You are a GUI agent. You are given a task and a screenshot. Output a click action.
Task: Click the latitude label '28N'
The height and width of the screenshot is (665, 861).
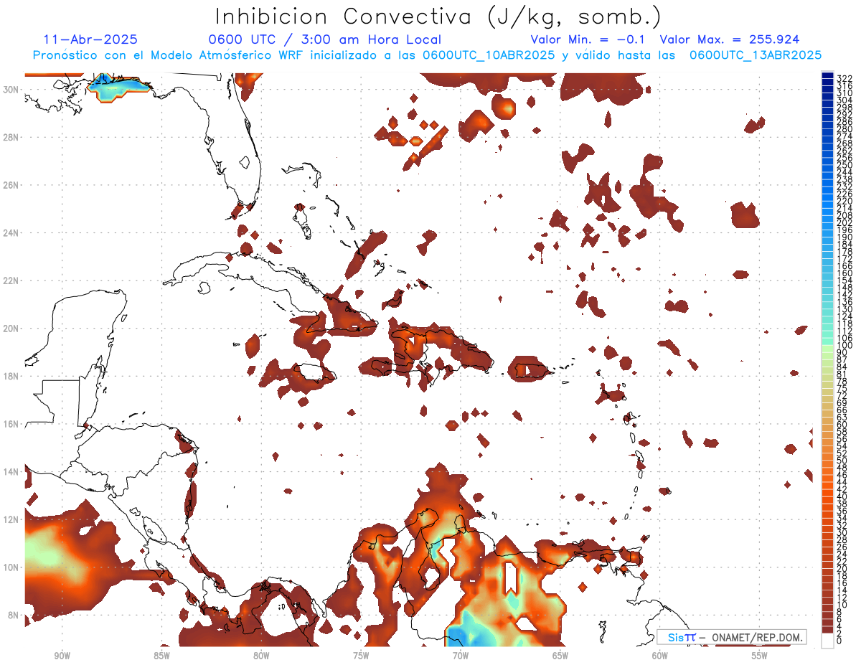[x=12, y=137]
